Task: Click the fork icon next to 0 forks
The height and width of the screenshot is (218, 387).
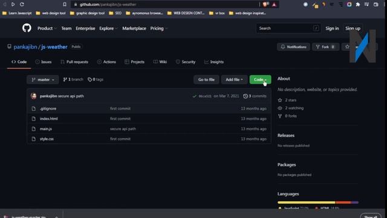Action: 280,116
